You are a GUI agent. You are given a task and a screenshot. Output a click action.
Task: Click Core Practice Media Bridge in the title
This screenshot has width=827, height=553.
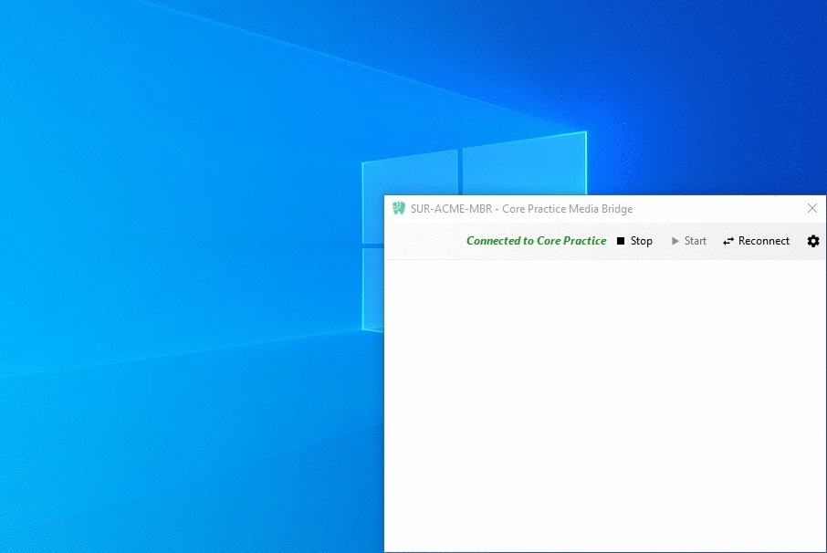coord(568,209)
